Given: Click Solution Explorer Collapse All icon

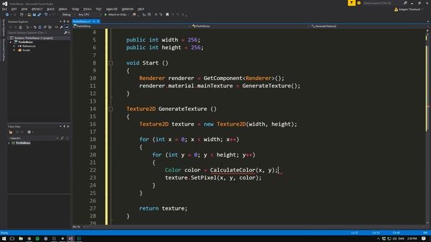Looking at the screenshot, I should click(x=45, y=27).
